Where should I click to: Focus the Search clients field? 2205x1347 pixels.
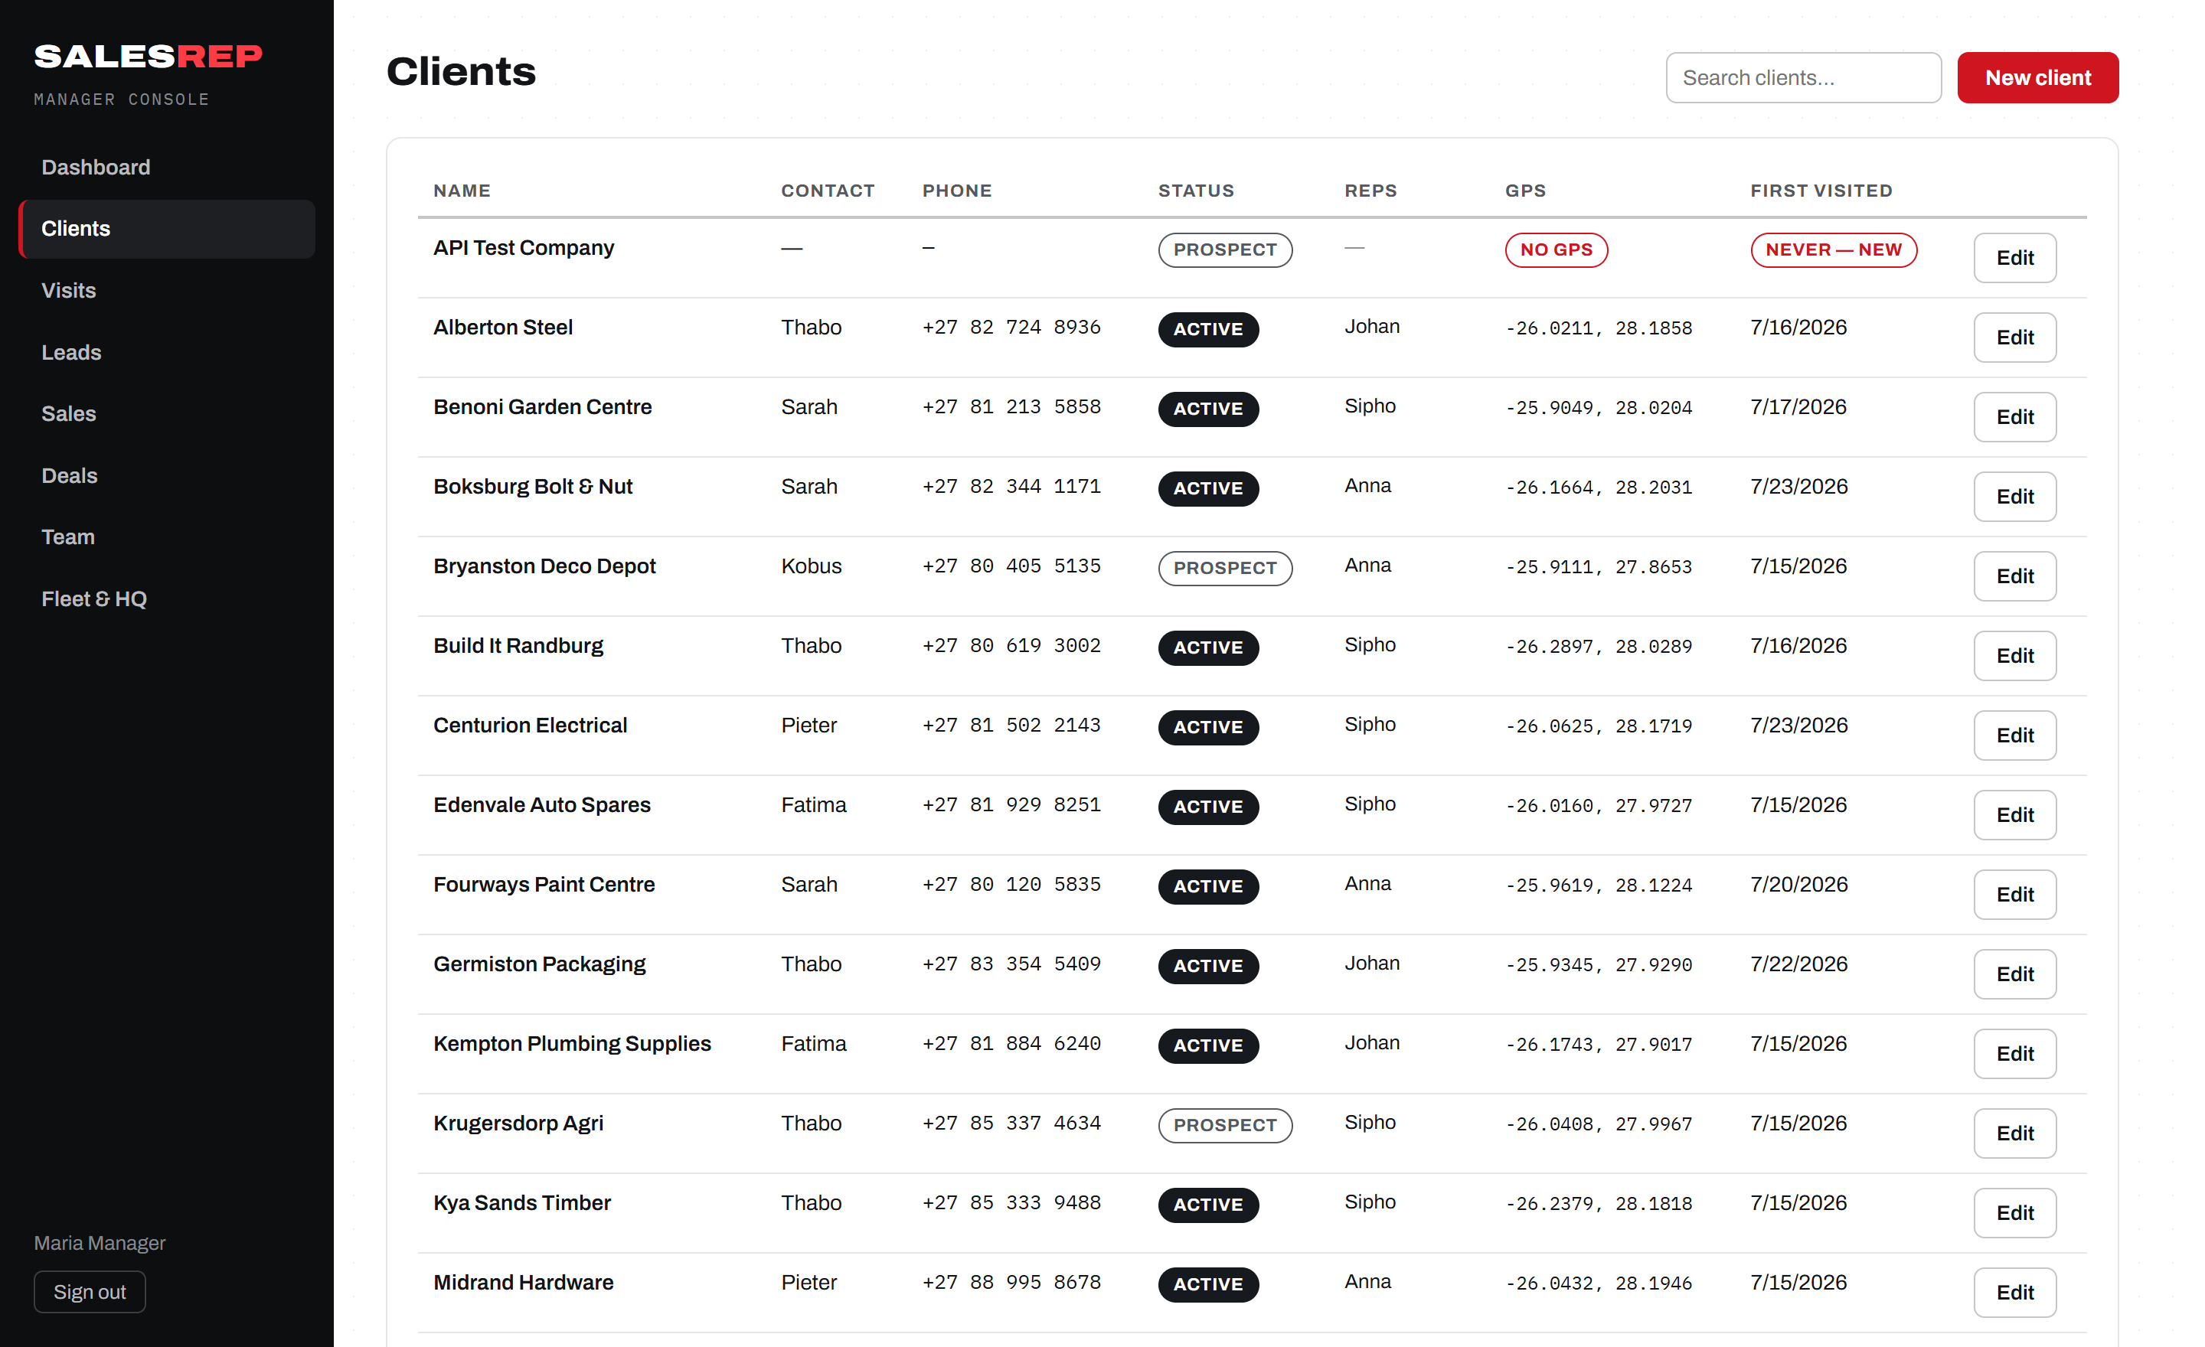[1803, 78]
